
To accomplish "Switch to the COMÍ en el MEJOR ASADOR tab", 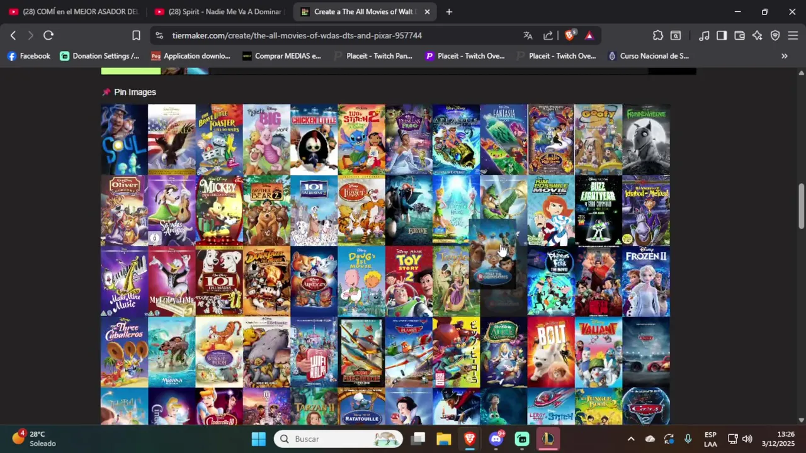I will click(74, 12).
